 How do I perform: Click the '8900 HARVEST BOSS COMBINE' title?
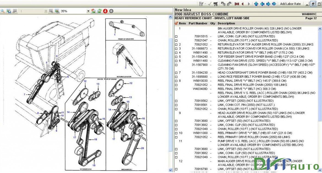coord(201,14)
